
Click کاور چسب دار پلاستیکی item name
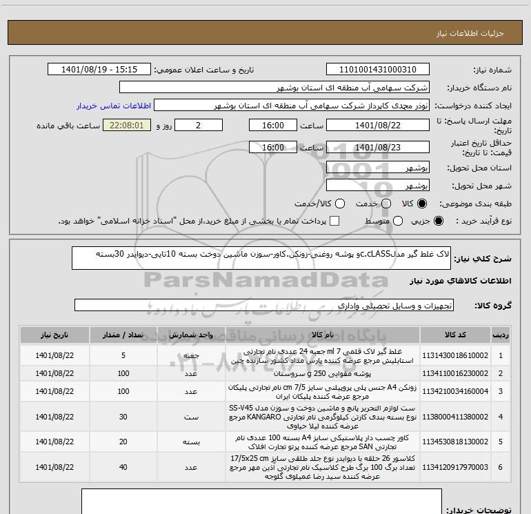(322, 442)
